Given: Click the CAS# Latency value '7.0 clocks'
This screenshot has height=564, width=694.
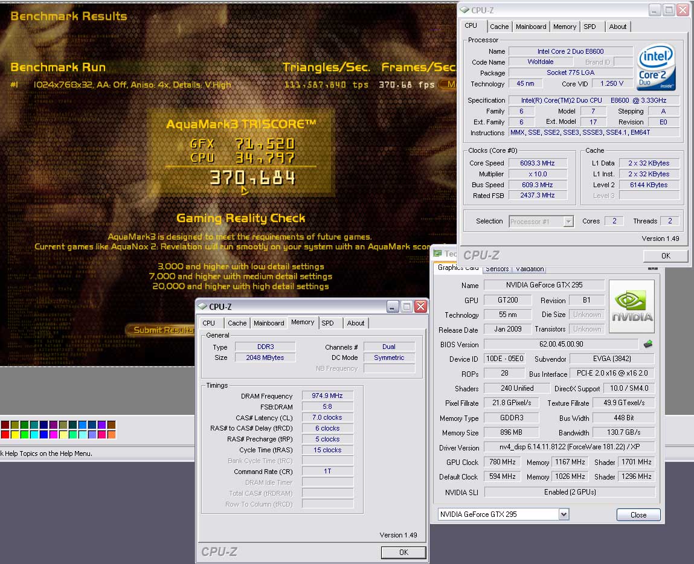Looking at the screenshot, I should tap(327, 417).
